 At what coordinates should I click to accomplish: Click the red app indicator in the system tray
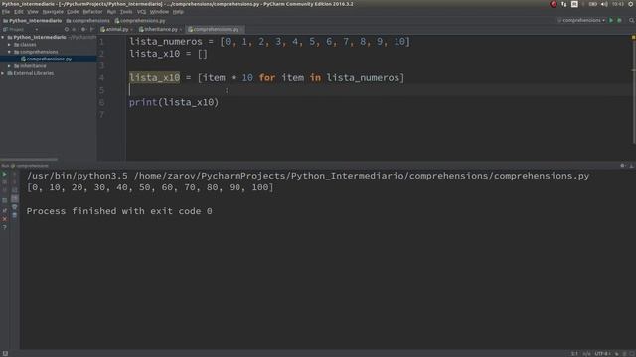coord(554,4)
